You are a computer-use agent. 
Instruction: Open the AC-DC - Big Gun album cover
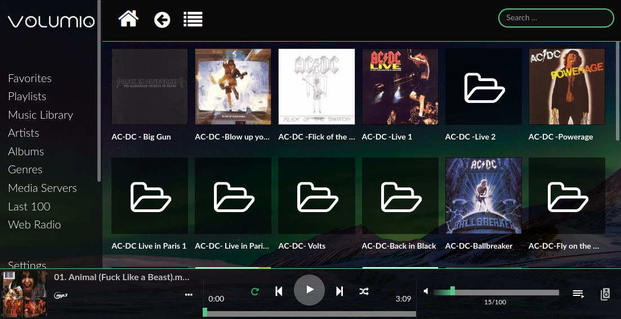(150, 87)
